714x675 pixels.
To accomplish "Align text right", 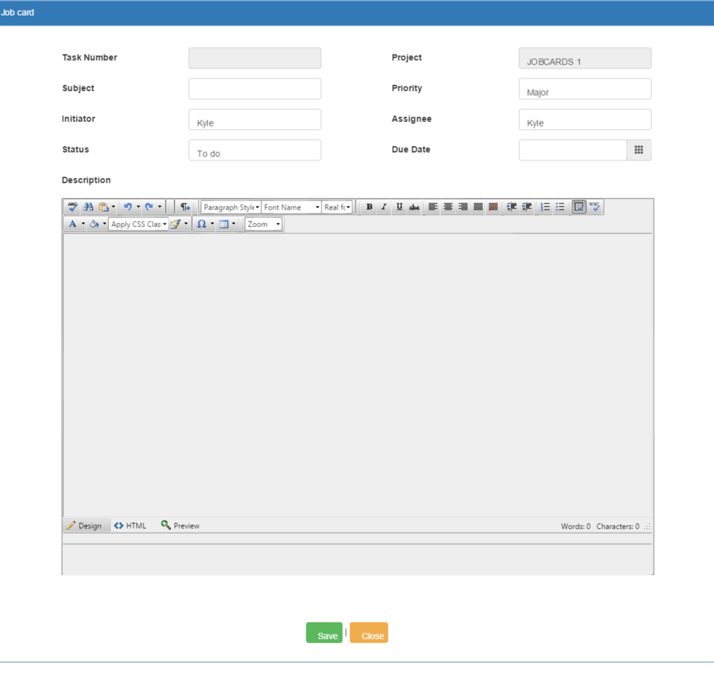I will [x=463, y=207].
